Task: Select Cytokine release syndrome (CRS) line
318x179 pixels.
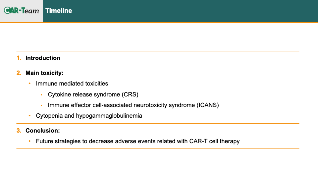Action: pyautogui.click(x=93, y=94)
